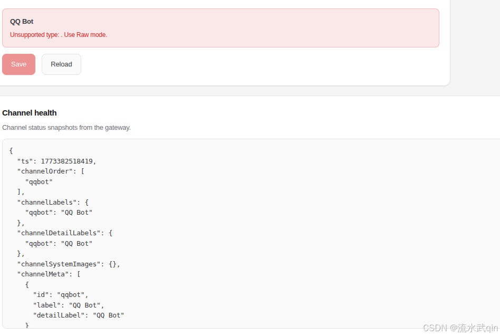Image resolution: width=500 pixels, height=336 pixels.
Task: Click the Reload button
Action: 61,64
